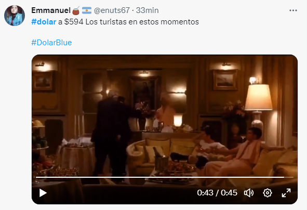Image resolution: width=307 pixels, height=210 pixels.
Task: Click the total duration 0:45 label
Action: [229, 193]
